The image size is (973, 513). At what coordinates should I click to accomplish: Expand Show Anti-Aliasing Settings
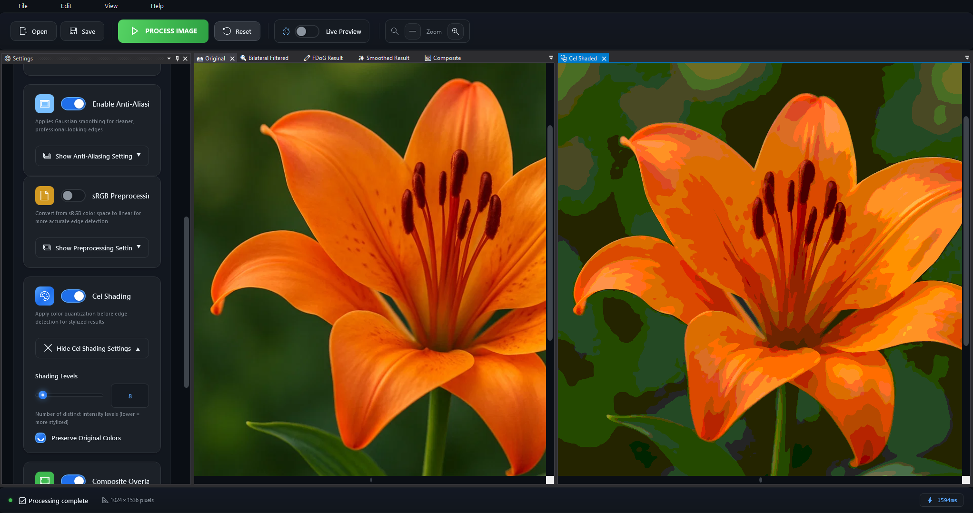click(x=92, y=156)
